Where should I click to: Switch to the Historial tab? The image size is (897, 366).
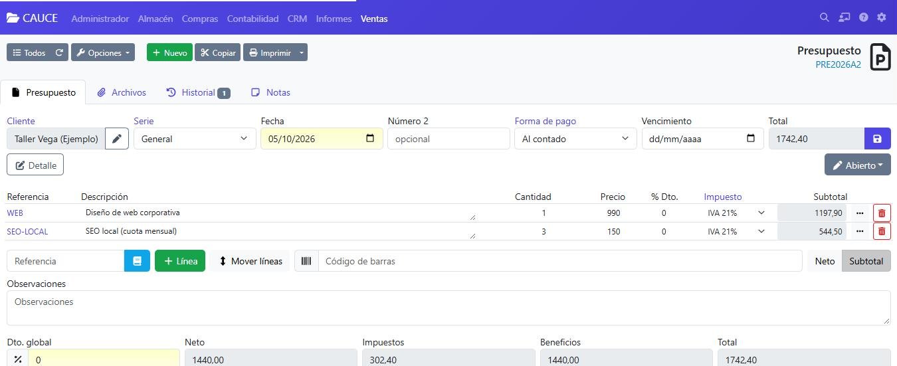point(198,92)
